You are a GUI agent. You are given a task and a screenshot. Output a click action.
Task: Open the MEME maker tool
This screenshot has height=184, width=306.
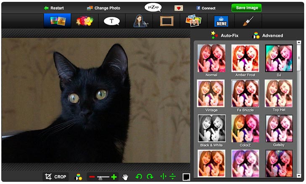click(x=221, y=21)
